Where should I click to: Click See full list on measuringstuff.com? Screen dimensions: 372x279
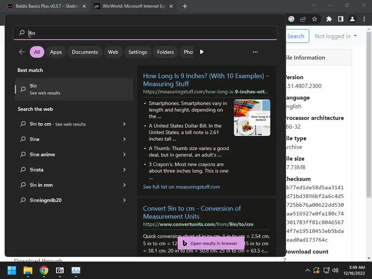tap(181, 187)
